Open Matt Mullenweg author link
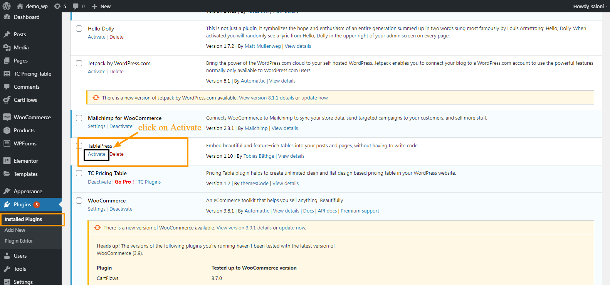This screenshot has width=610, height=285. pyautogui.click(x=263, y=46)
